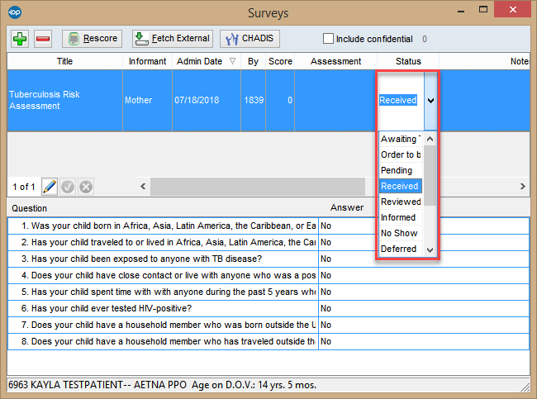This screenshot has width=537, height=399.
Task: Click the Mother informant cell
Action: (x=147, y=100)
